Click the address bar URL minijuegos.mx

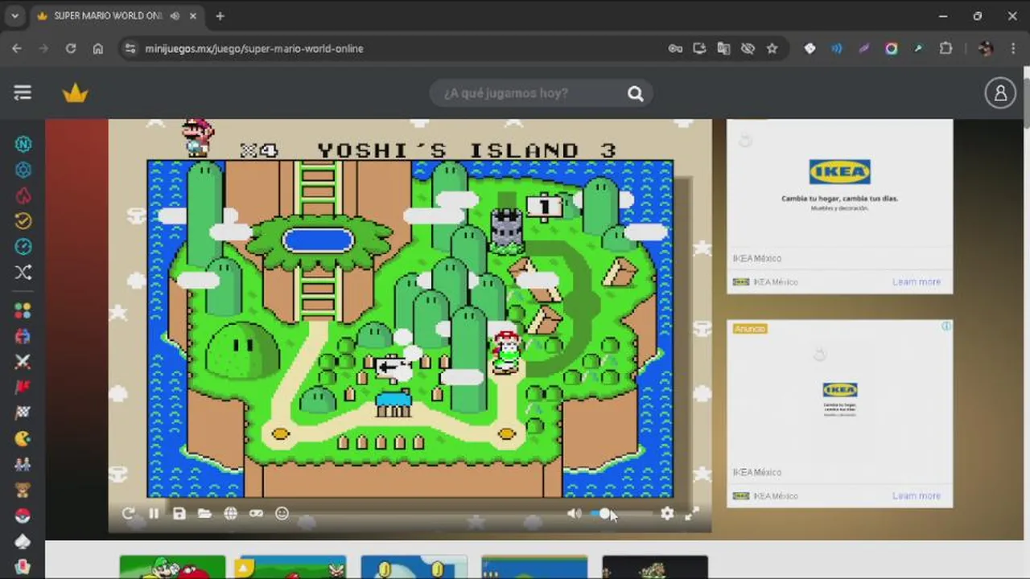pos(254,48)
